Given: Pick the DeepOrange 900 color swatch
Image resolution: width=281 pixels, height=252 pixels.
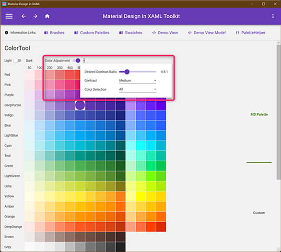Looking at the screenshot, I should 120,227.
